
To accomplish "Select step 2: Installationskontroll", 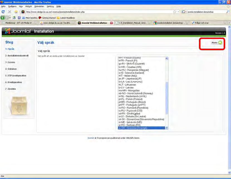I will point(17,56).
